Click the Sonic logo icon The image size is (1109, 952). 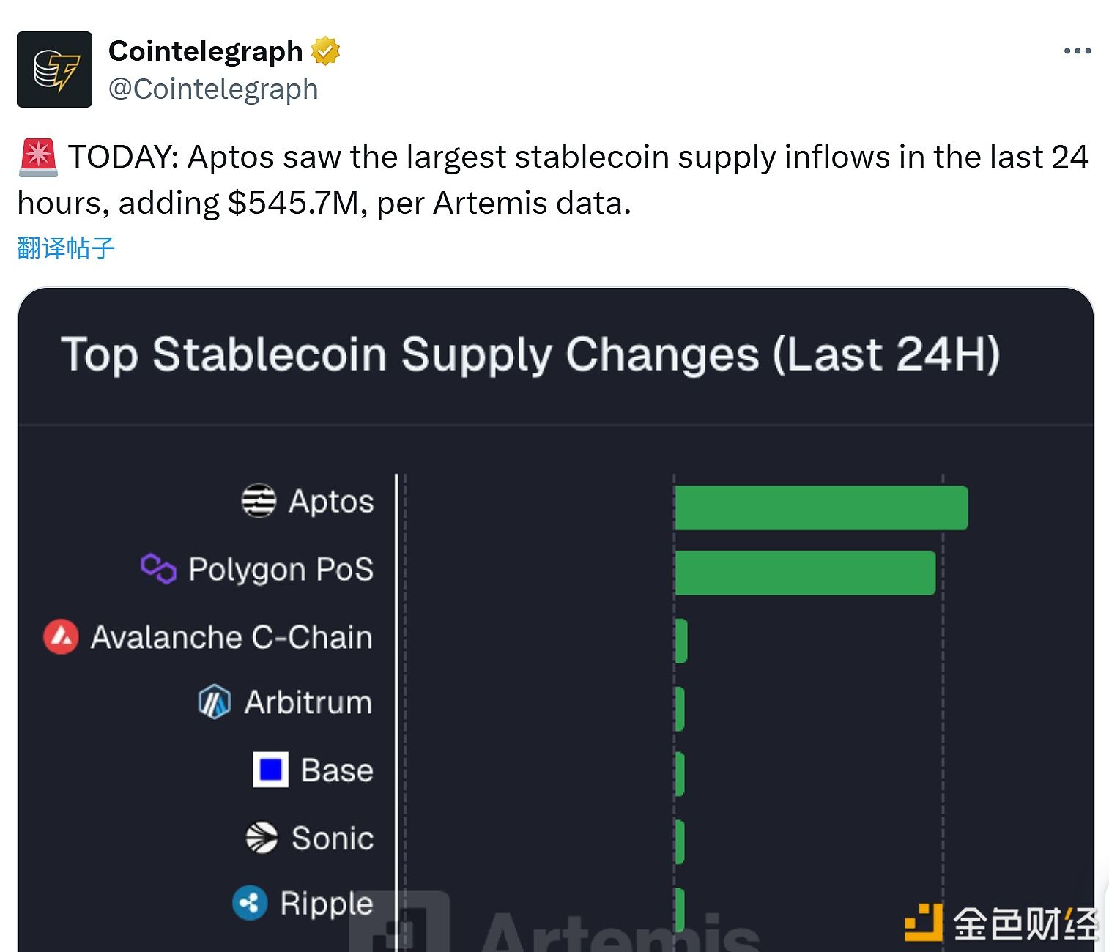point(262,838)
